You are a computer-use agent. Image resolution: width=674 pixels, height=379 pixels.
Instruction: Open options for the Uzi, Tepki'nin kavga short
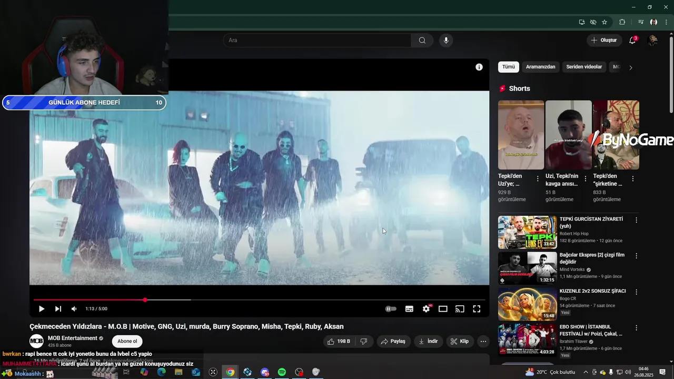click(x=585, y=179)
